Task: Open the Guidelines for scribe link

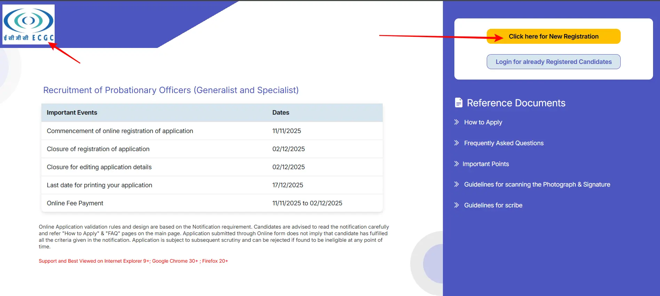Action: pos(493,205)
